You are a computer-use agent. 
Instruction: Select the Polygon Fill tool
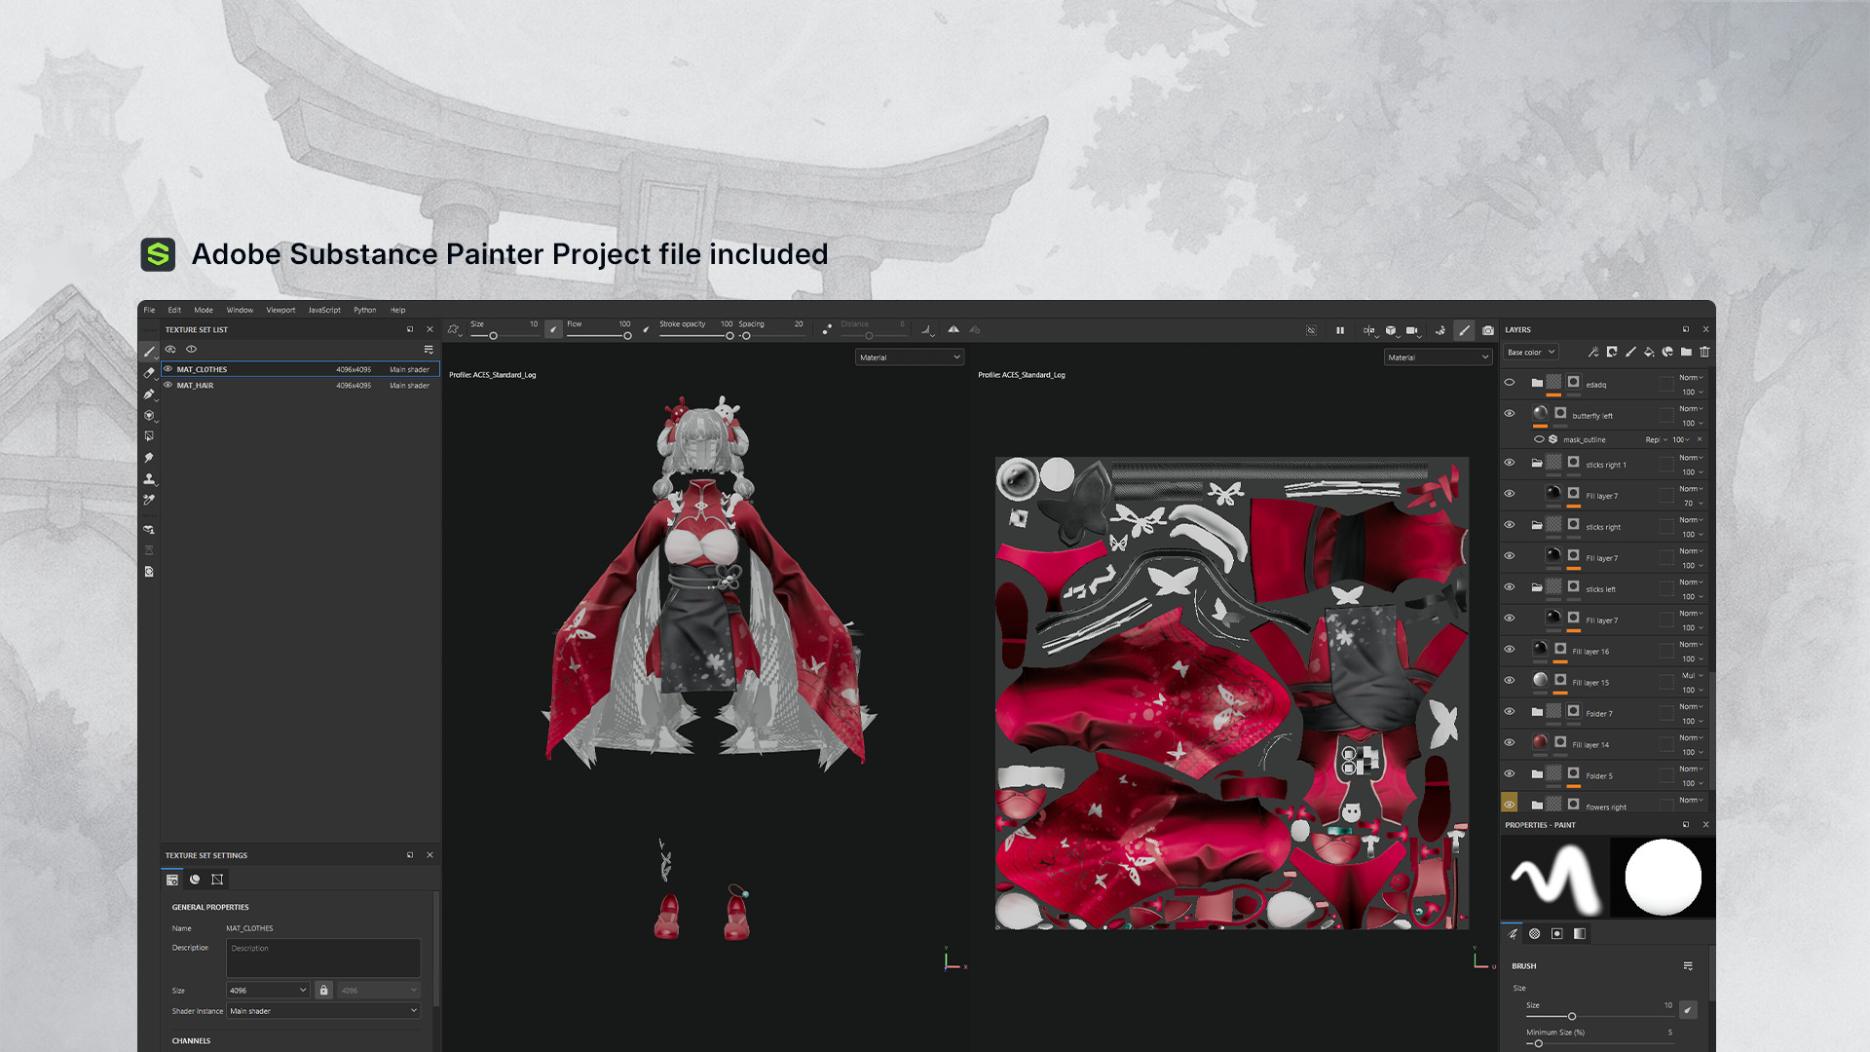[149, 436]
